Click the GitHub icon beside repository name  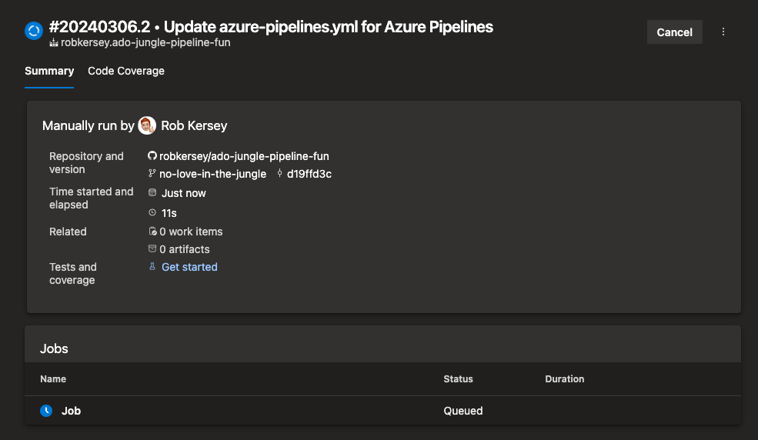coord(152,155)
